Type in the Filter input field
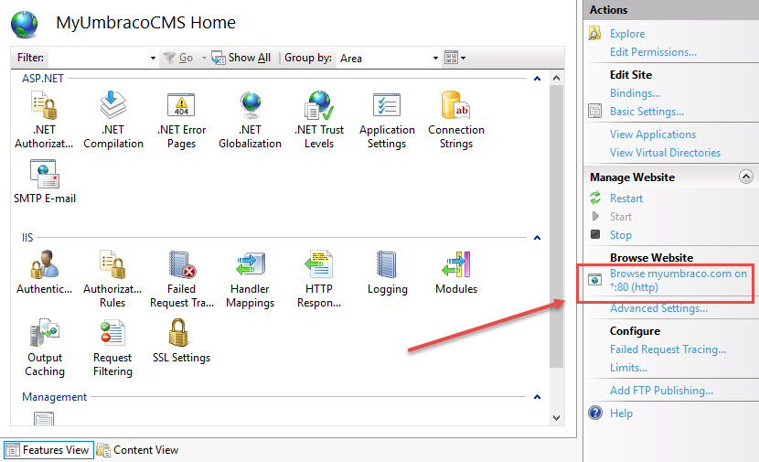Screen dimensions: 759x462 [101, 58]
